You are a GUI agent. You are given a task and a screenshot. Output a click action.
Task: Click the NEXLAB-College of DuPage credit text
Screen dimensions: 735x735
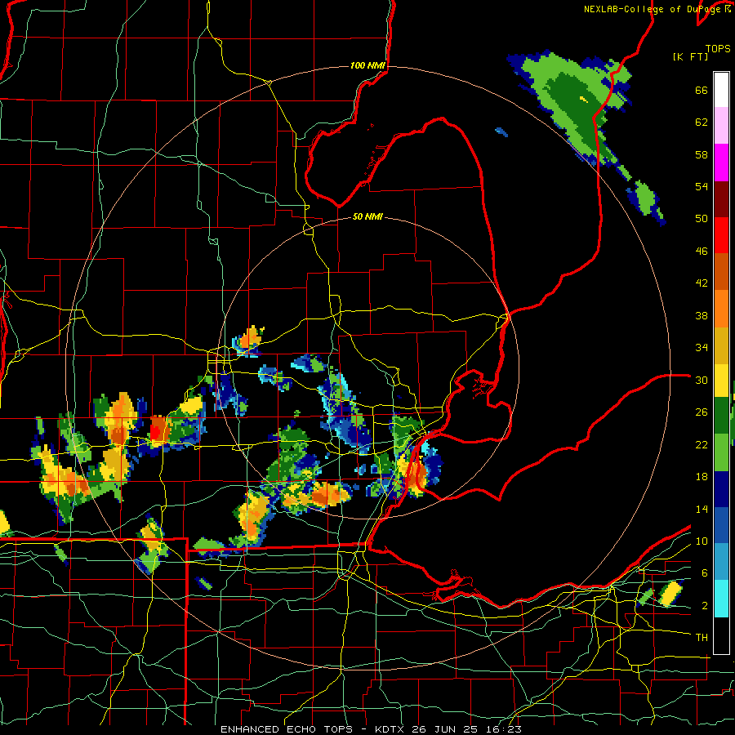pyautogui.click(x=657, y=9)
